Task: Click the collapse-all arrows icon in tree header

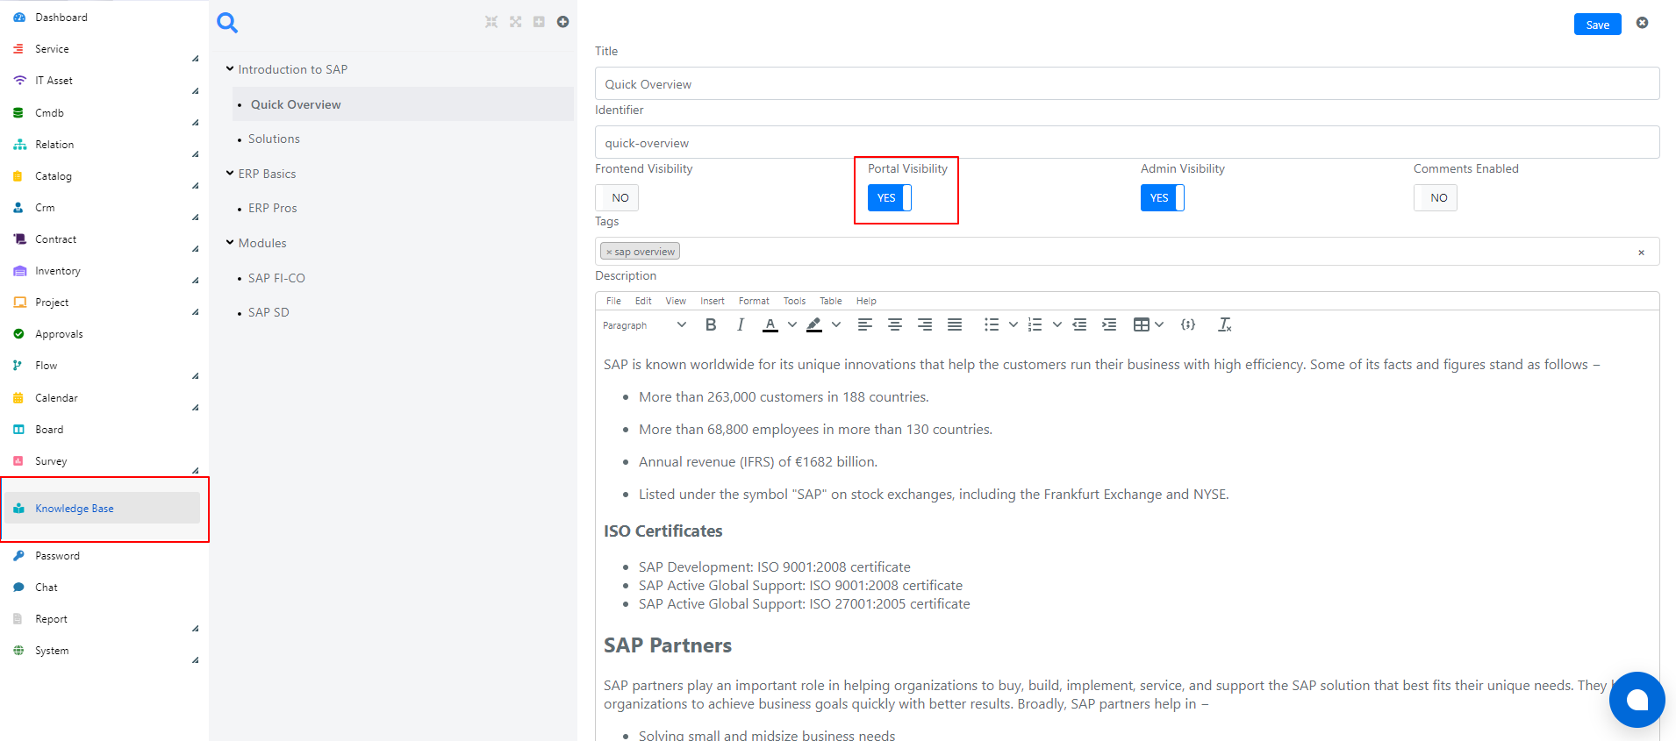Action: 491,22
